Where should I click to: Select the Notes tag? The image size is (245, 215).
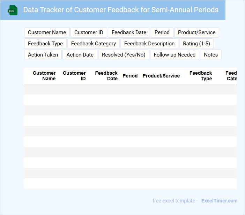(211, 55)
